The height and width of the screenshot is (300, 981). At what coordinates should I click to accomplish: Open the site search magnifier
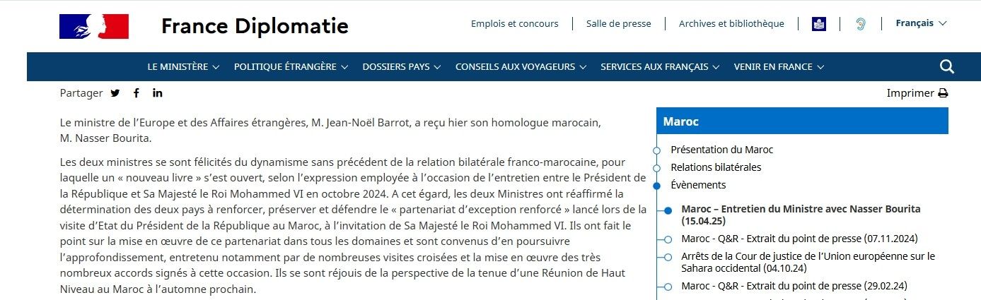[x=947, y=67]
